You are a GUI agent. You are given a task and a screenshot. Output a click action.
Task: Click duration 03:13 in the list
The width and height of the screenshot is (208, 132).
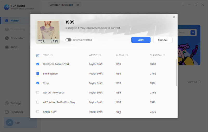pos(152,102)
